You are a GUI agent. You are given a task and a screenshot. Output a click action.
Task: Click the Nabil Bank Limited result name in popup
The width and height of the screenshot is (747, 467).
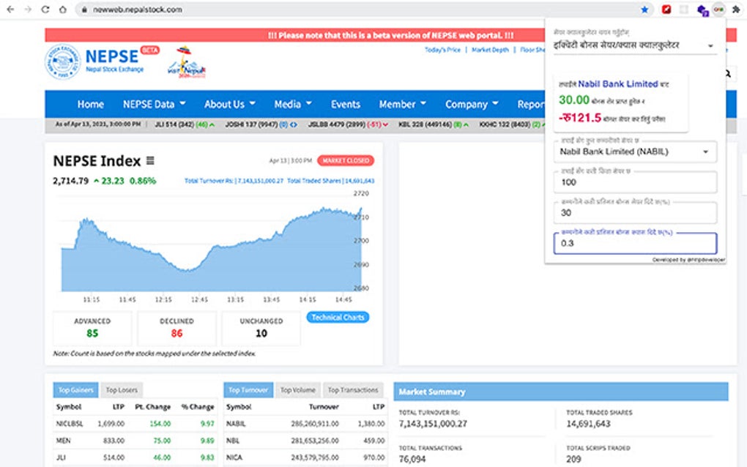618,84
